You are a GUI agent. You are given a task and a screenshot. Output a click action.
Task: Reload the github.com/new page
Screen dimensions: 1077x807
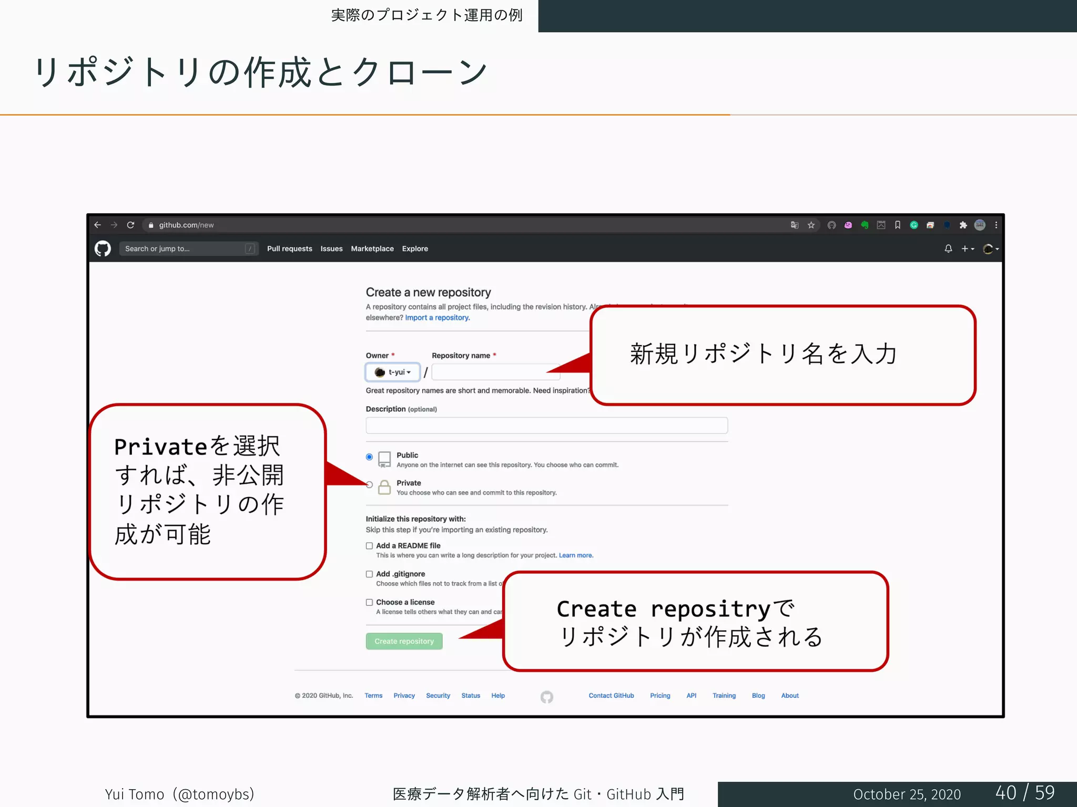pos(130,225)
